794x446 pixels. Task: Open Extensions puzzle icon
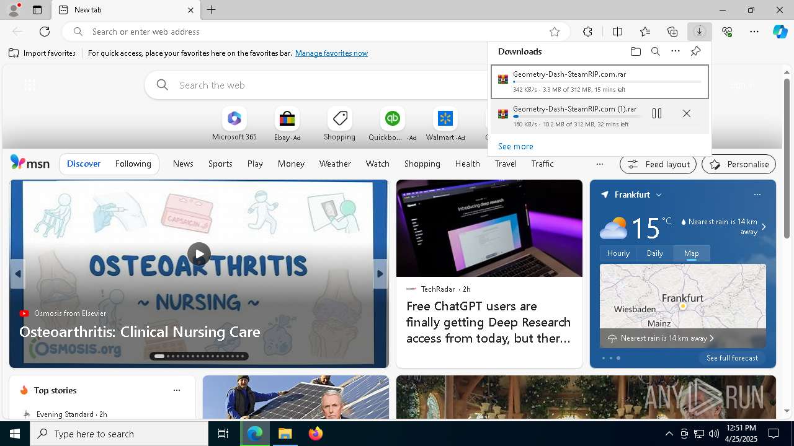587,32
